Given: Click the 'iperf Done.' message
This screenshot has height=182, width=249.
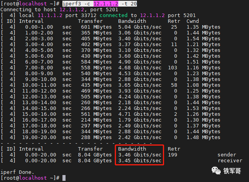Looking at the screenshot, I should pos(17,172).
